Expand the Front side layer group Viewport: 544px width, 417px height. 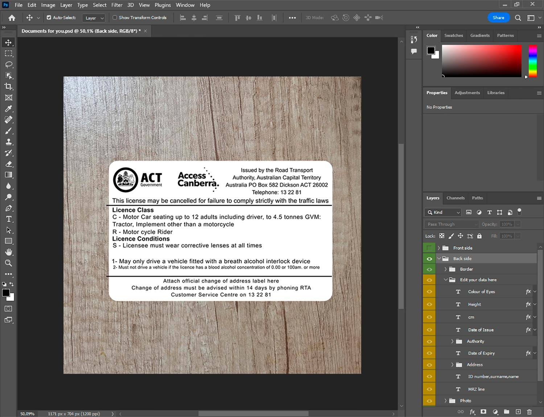point(438,248)
